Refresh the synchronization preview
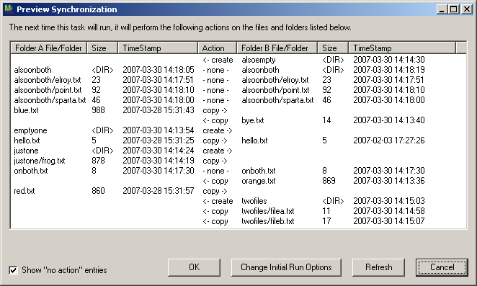 pos(378,267)
